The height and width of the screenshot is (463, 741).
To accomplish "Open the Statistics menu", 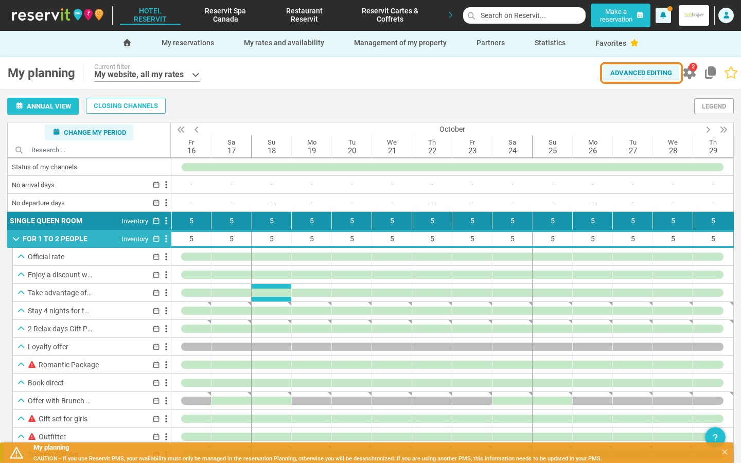I will 550,43.
